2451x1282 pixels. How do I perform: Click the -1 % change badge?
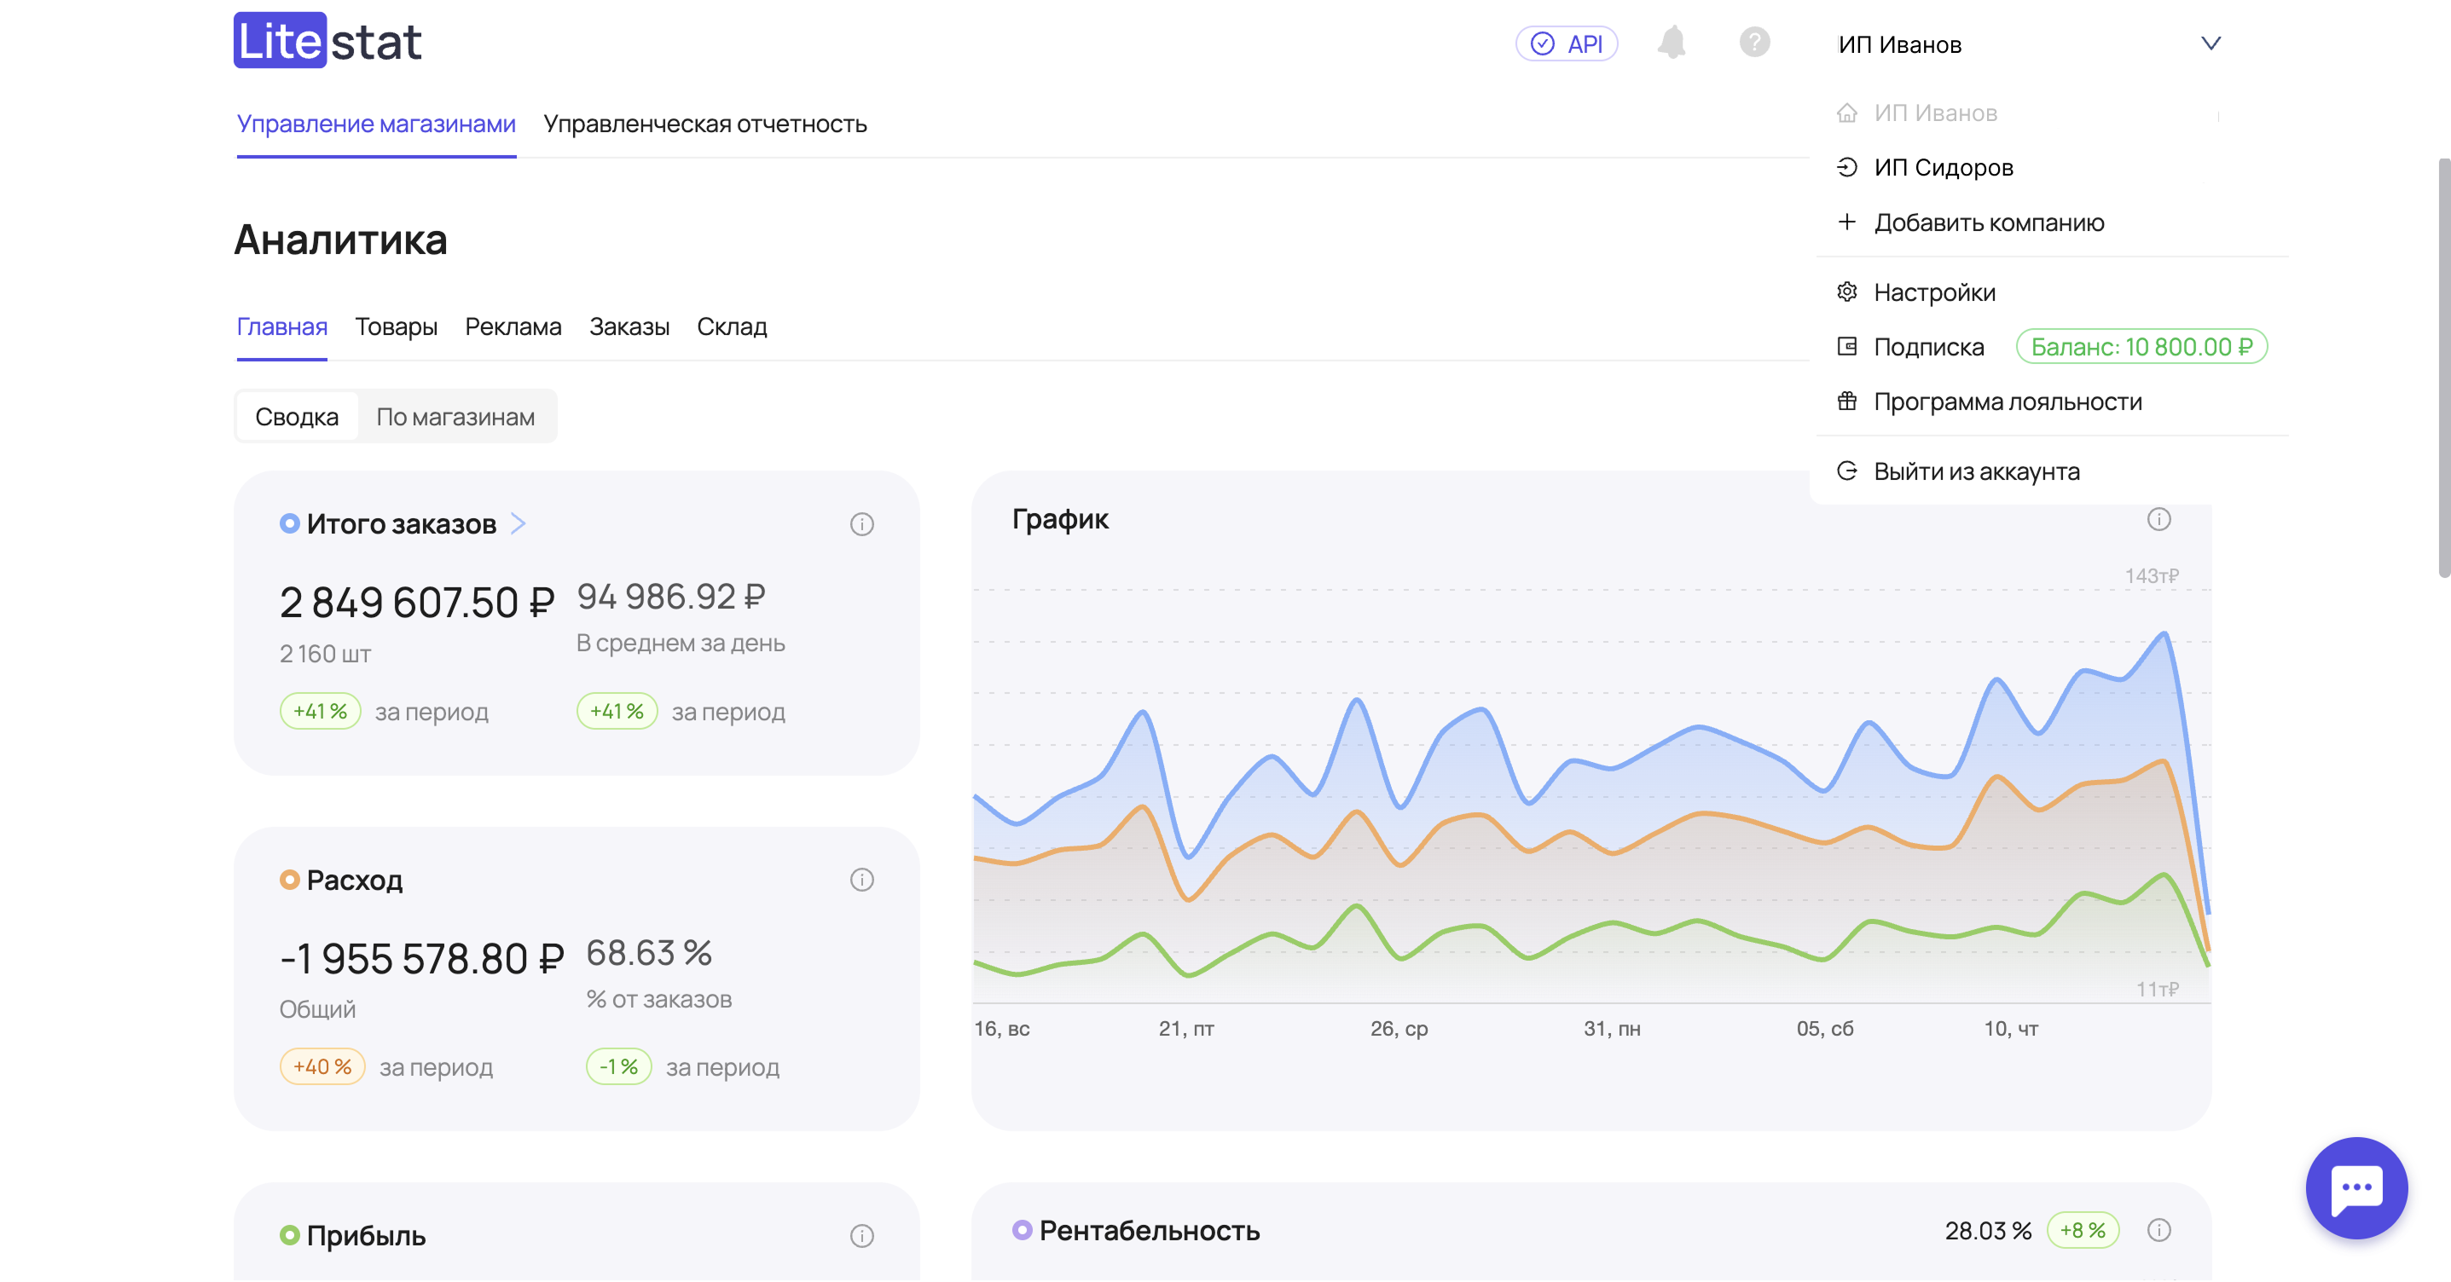coord(618,1067)
